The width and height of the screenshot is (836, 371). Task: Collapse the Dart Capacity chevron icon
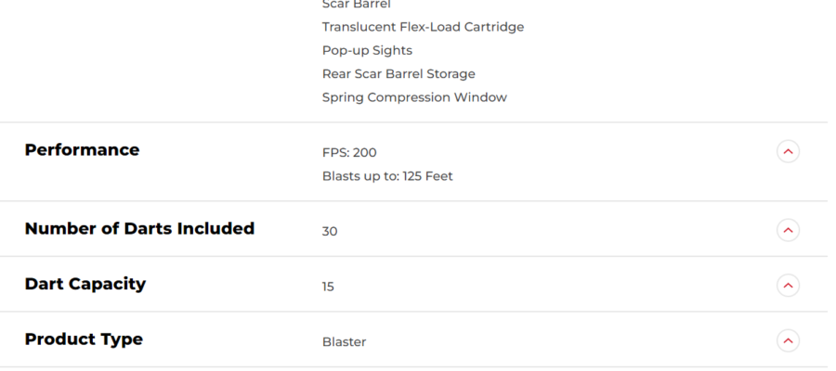(788, 285)
